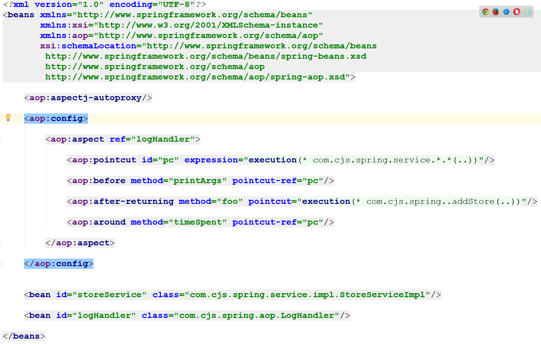Open file in Opera browser
541x344 pixels.
click(517, 12)
